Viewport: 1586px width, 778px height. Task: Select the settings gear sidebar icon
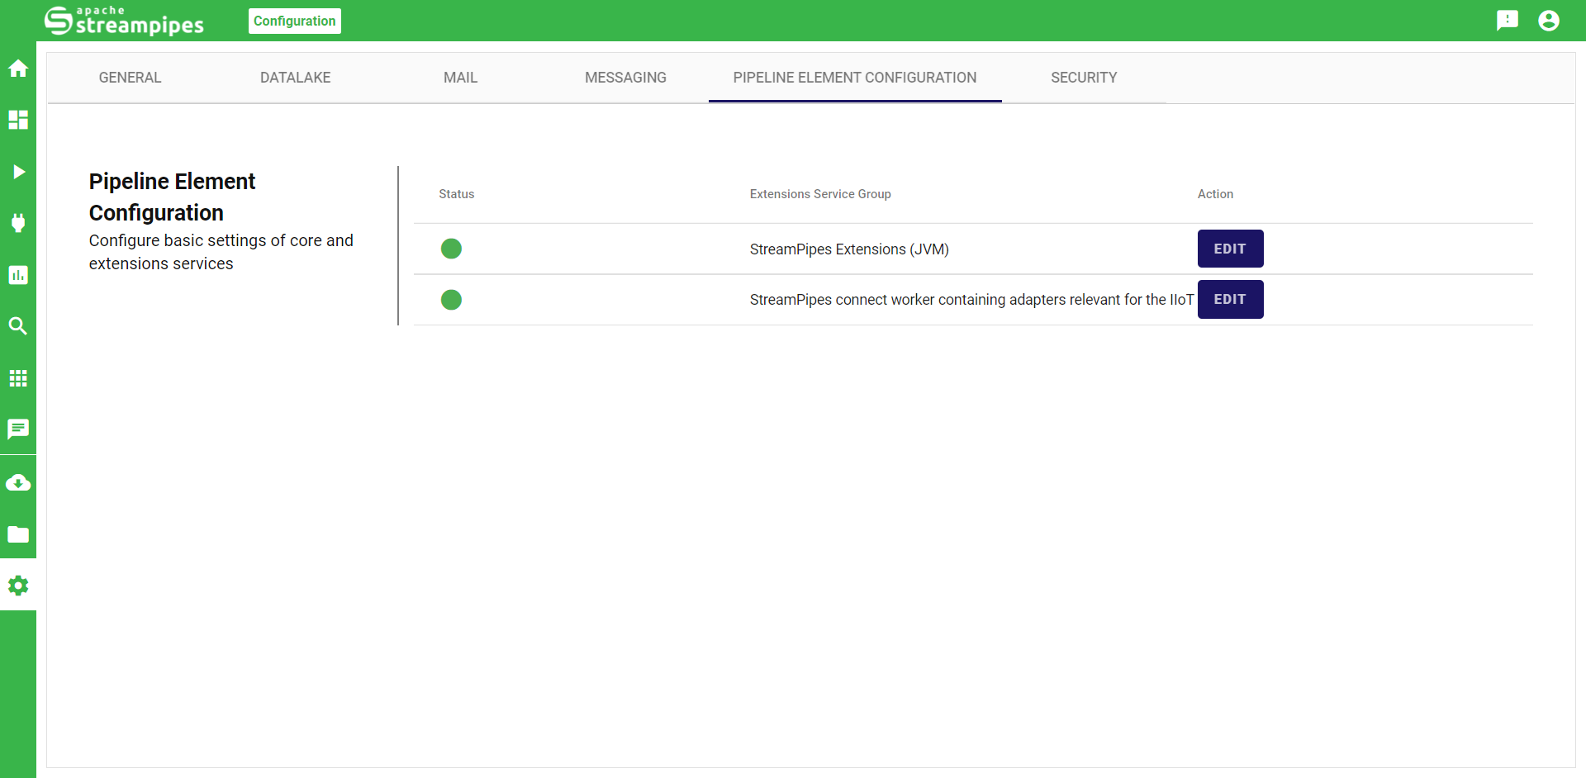coord(18,586)
